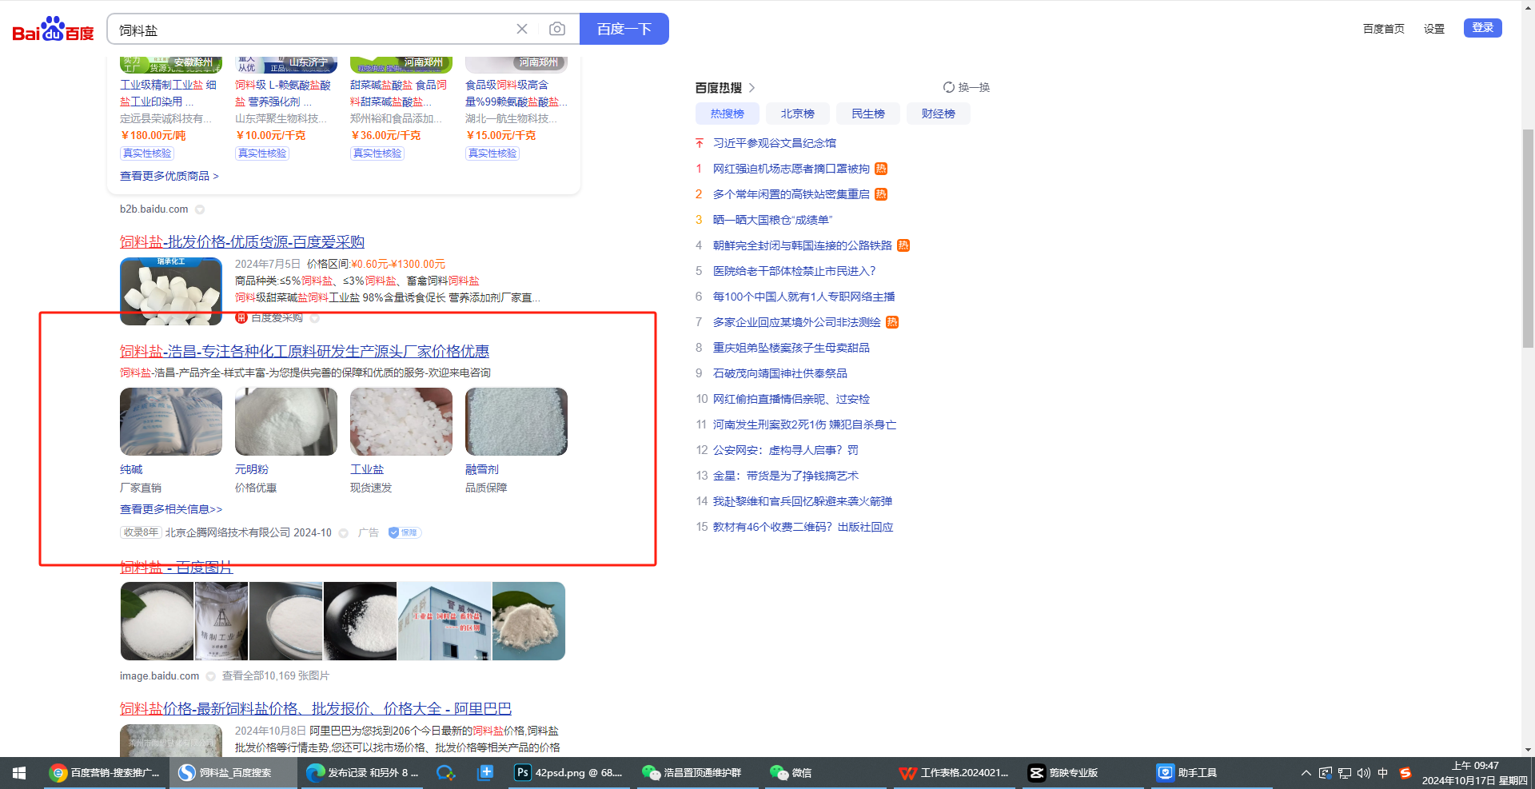Click the search input field containing 饲料盐
This screenshot has width=1535, height=789.
(312, 30)
